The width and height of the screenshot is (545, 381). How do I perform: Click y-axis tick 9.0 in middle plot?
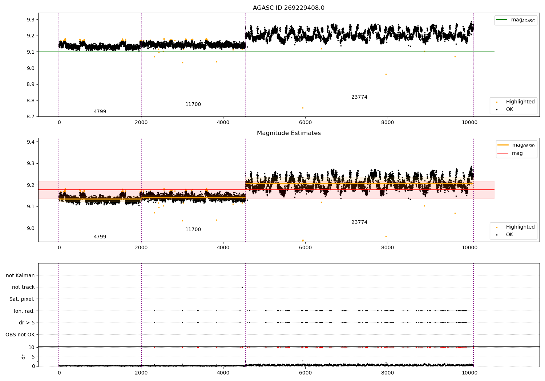pyautogui.click(x=30, y=229)
